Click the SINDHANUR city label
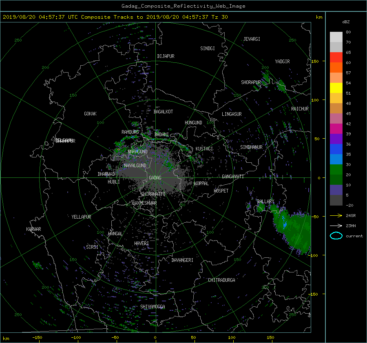The height and width of the screenshot is (343, 367). pyautogui.click(x=251, y=147)
